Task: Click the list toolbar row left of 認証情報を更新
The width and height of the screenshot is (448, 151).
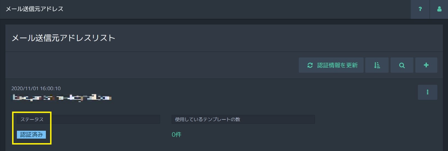Action: point(152,65)
